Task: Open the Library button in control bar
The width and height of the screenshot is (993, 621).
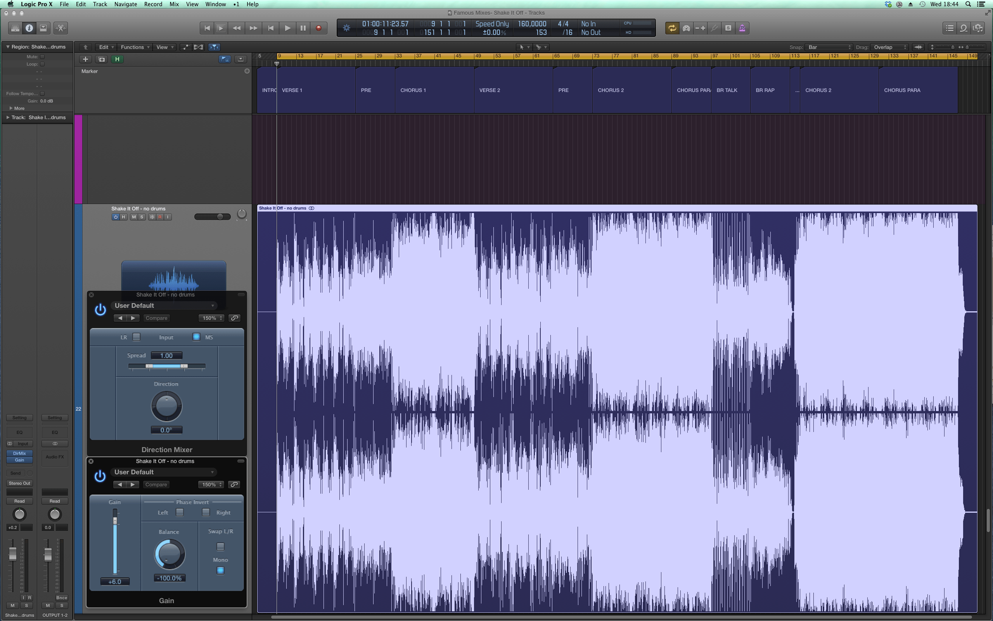Action: pos(15,28)
